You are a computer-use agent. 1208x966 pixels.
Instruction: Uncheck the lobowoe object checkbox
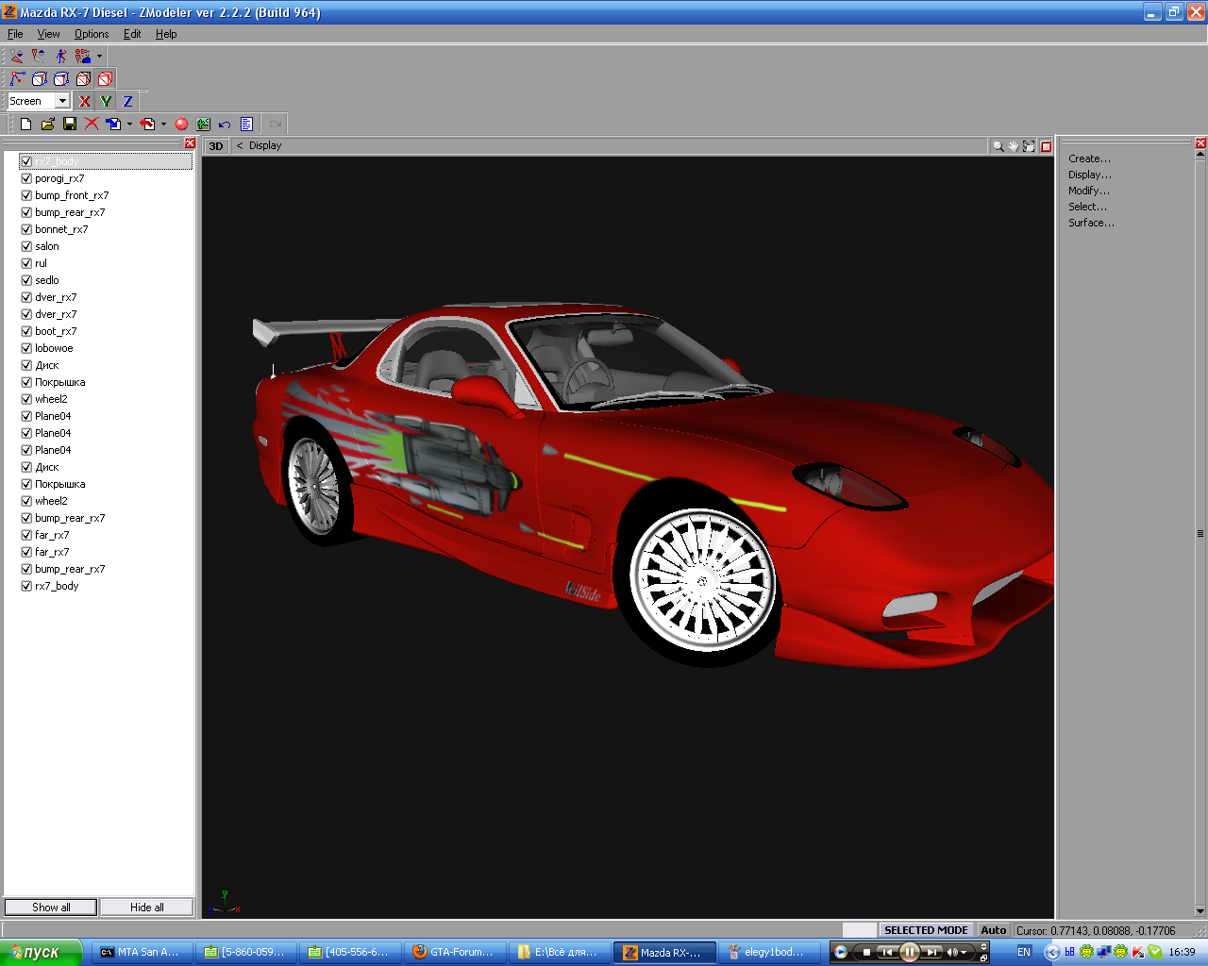26,348
